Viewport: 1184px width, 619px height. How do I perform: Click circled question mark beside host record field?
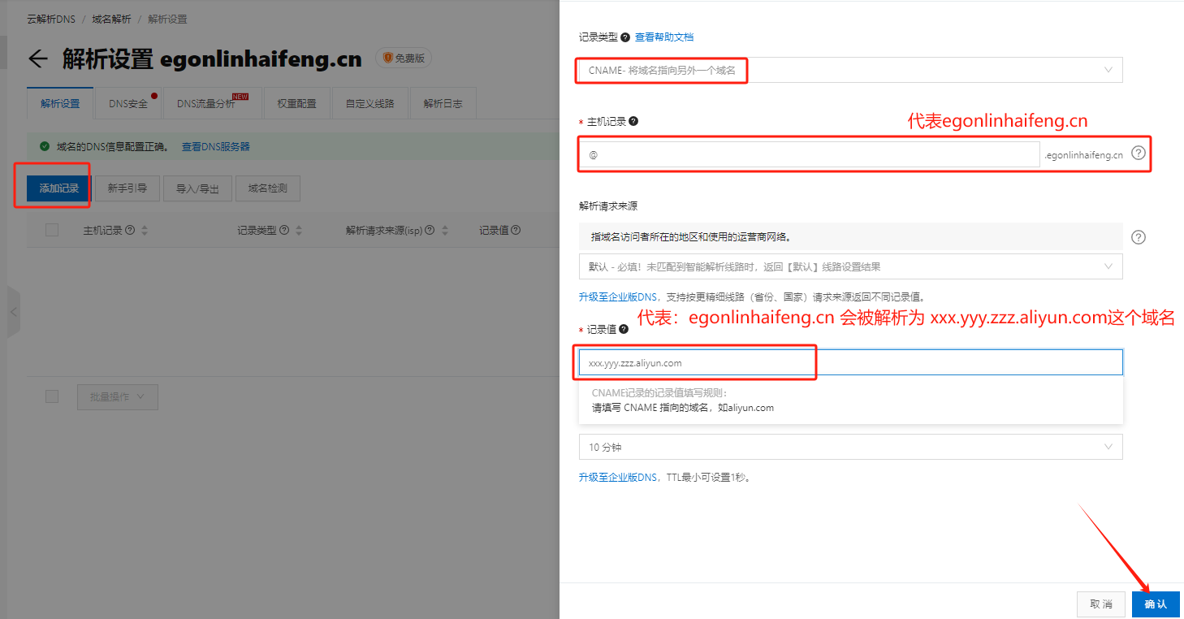point(1139,153)
